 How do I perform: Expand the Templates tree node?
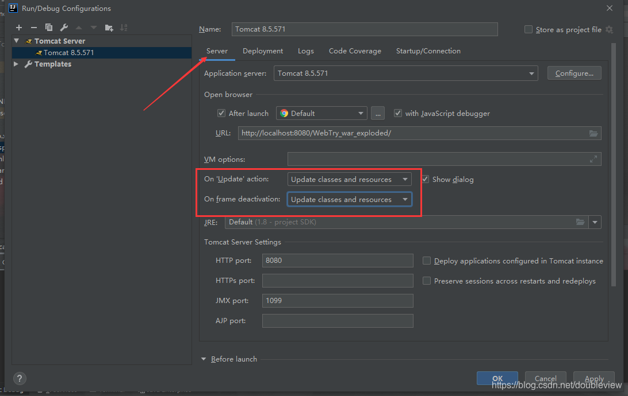[x=16, y=64]
